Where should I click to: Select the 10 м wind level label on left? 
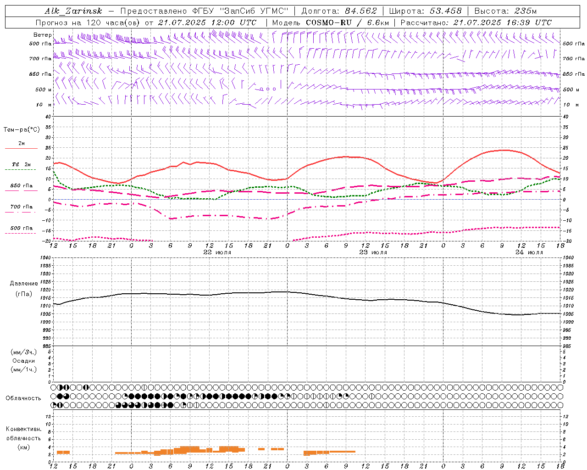(x=44, y=105)
